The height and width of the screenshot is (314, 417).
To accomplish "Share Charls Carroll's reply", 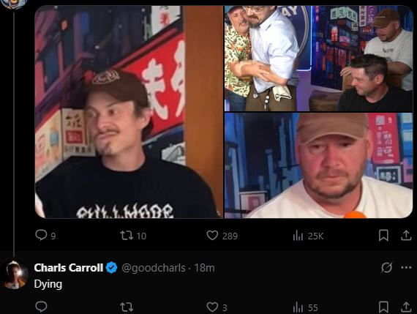I will pyautogui.click(x=406, y=307).
